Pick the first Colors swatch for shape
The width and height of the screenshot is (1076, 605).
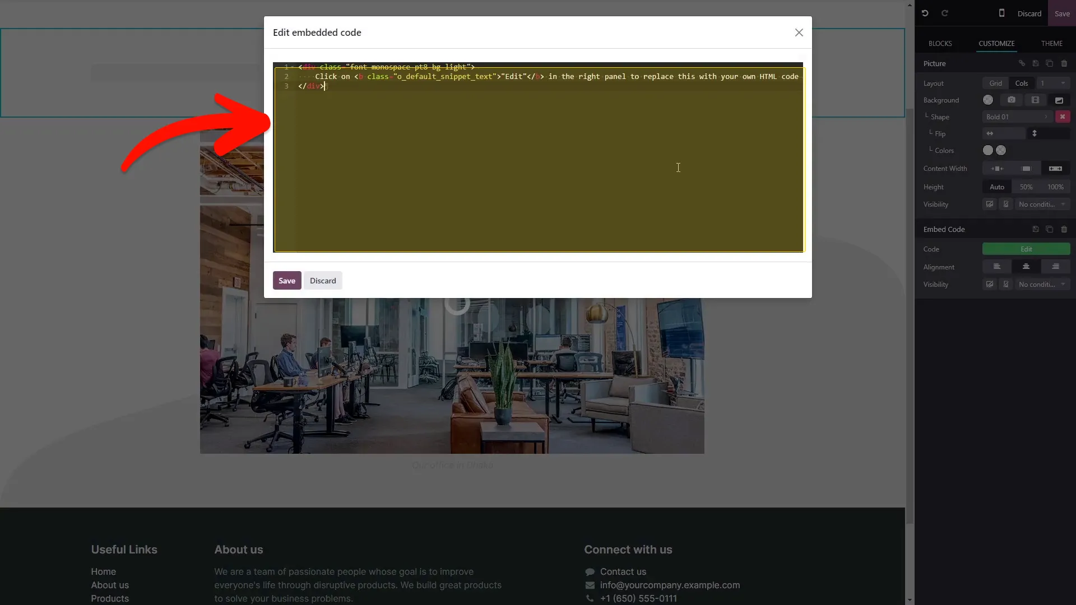coord(987,150)
